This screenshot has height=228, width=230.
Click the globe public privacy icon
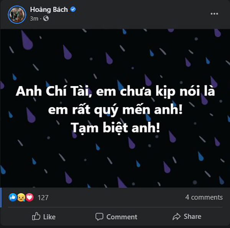(46, 18)
